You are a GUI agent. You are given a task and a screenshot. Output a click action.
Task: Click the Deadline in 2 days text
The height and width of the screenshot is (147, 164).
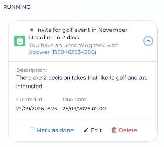(54, 38)
